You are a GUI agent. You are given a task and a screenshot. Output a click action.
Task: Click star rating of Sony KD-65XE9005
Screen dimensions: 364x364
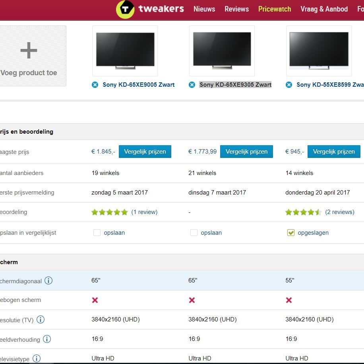pyautogui.click(x=110, y=212)
